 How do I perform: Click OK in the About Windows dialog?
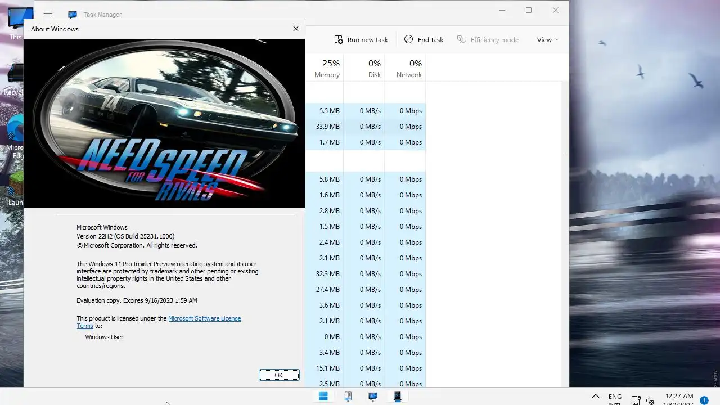[x=279, y=375]
